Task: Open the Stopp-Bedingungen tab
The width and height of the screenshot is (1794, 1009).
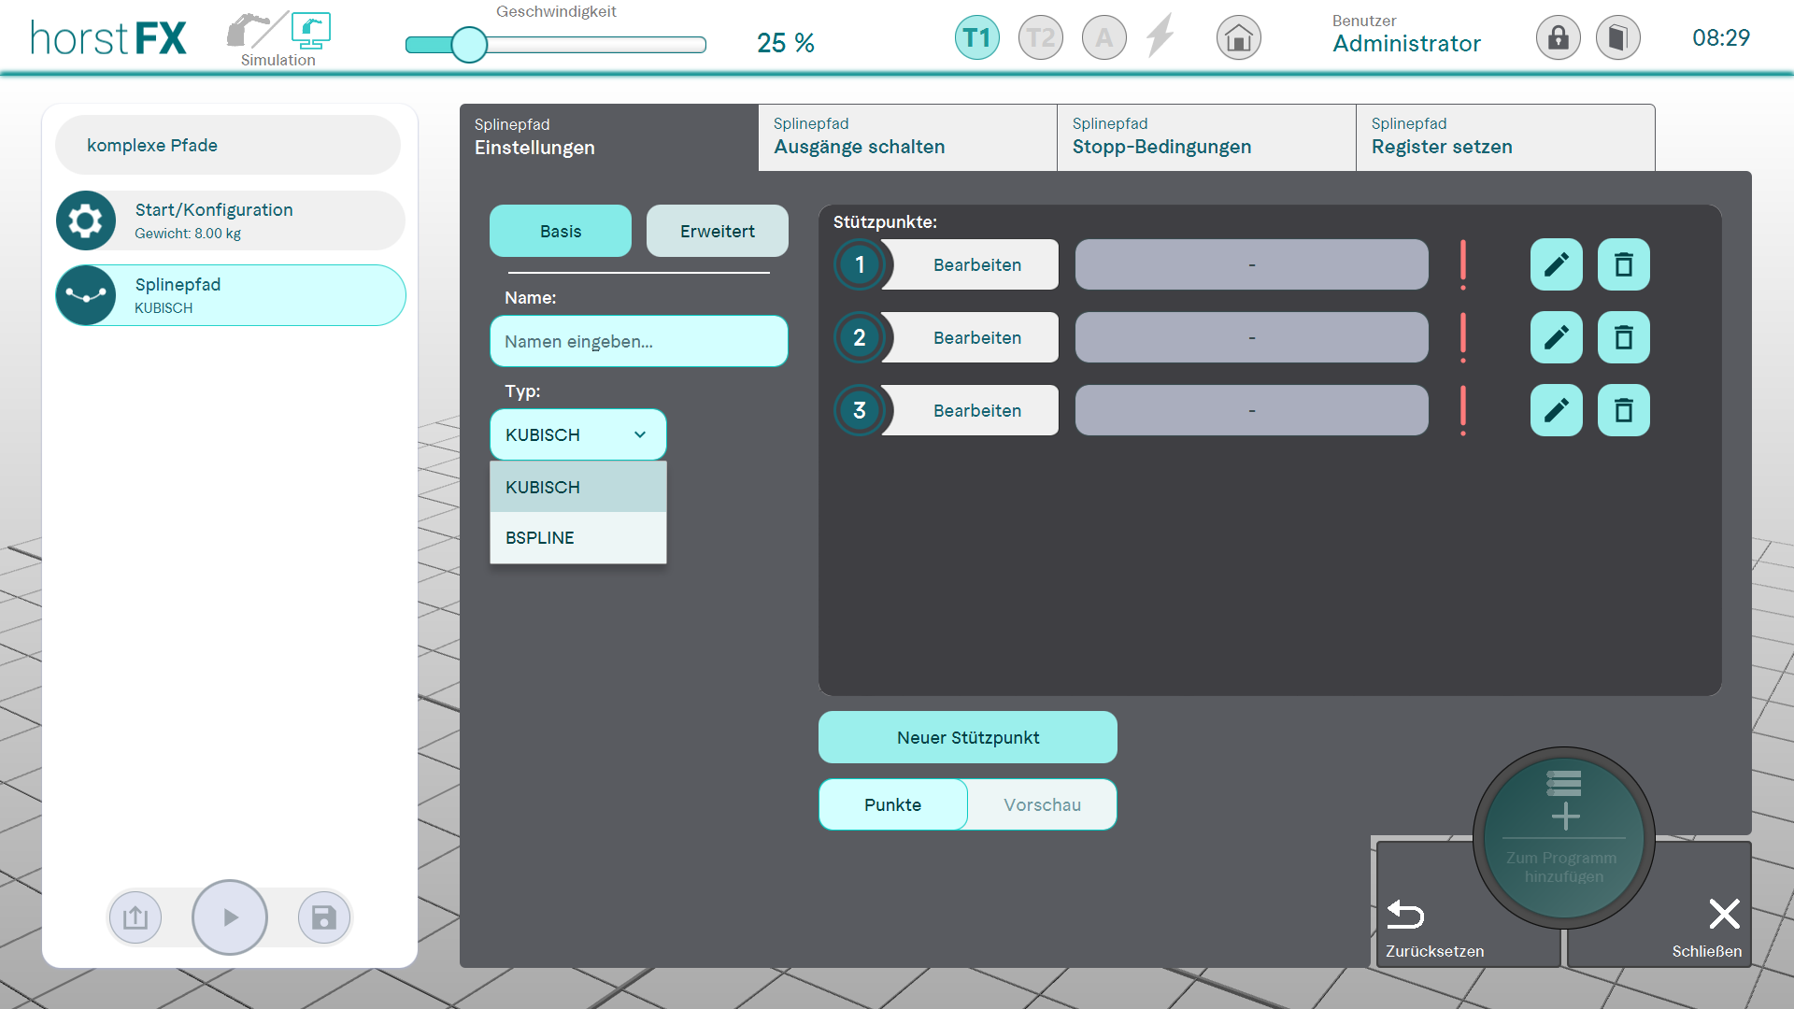Action: click(x=1205, y=137)
